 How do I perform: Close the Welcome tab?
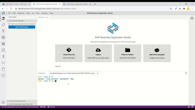tap(47, 17)
